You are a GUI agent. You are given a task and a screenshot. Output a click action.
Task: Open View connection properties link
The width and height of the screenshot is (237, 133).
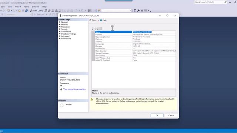(74, 89)
